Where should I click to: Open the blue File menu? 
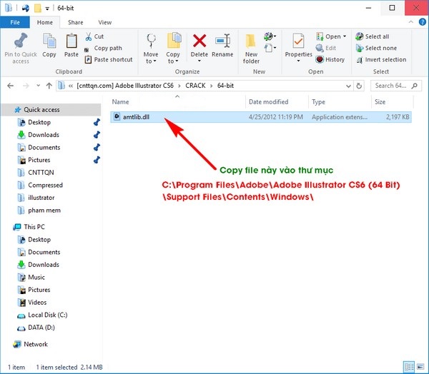15,22
